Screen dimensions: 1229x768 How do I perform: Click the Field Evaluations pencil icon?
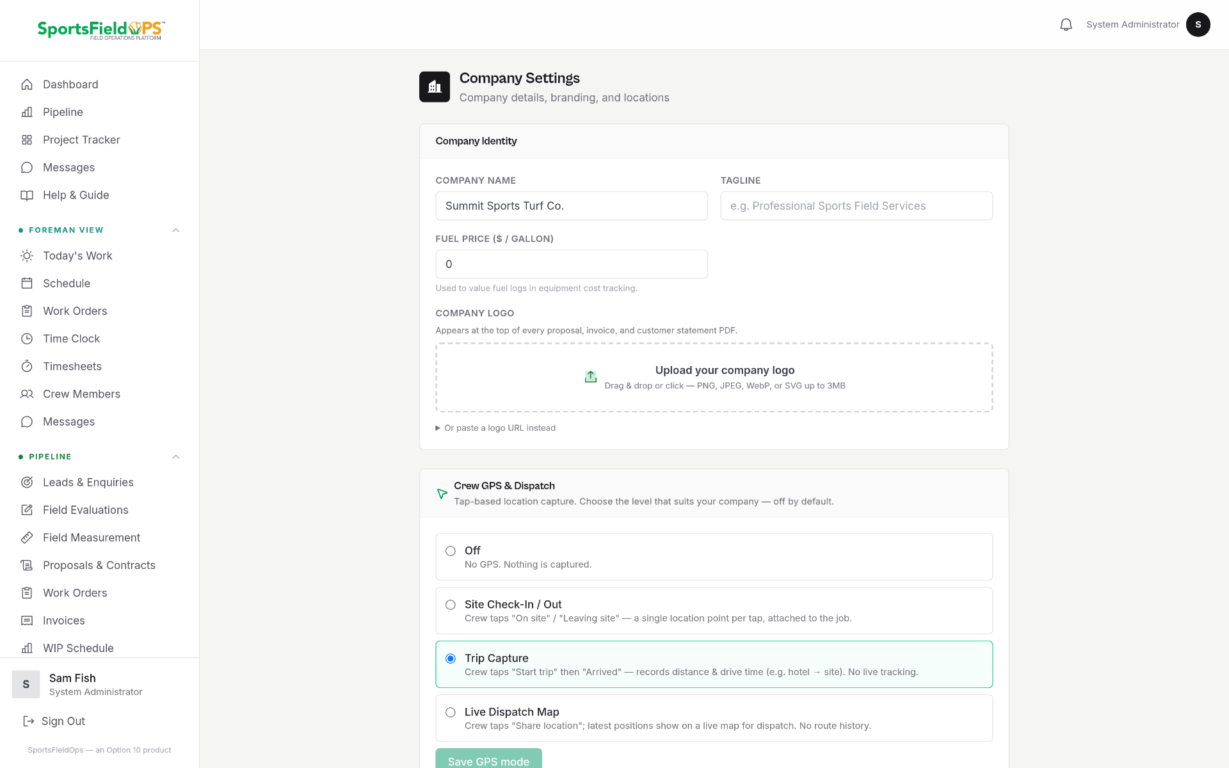coord(27,510)
